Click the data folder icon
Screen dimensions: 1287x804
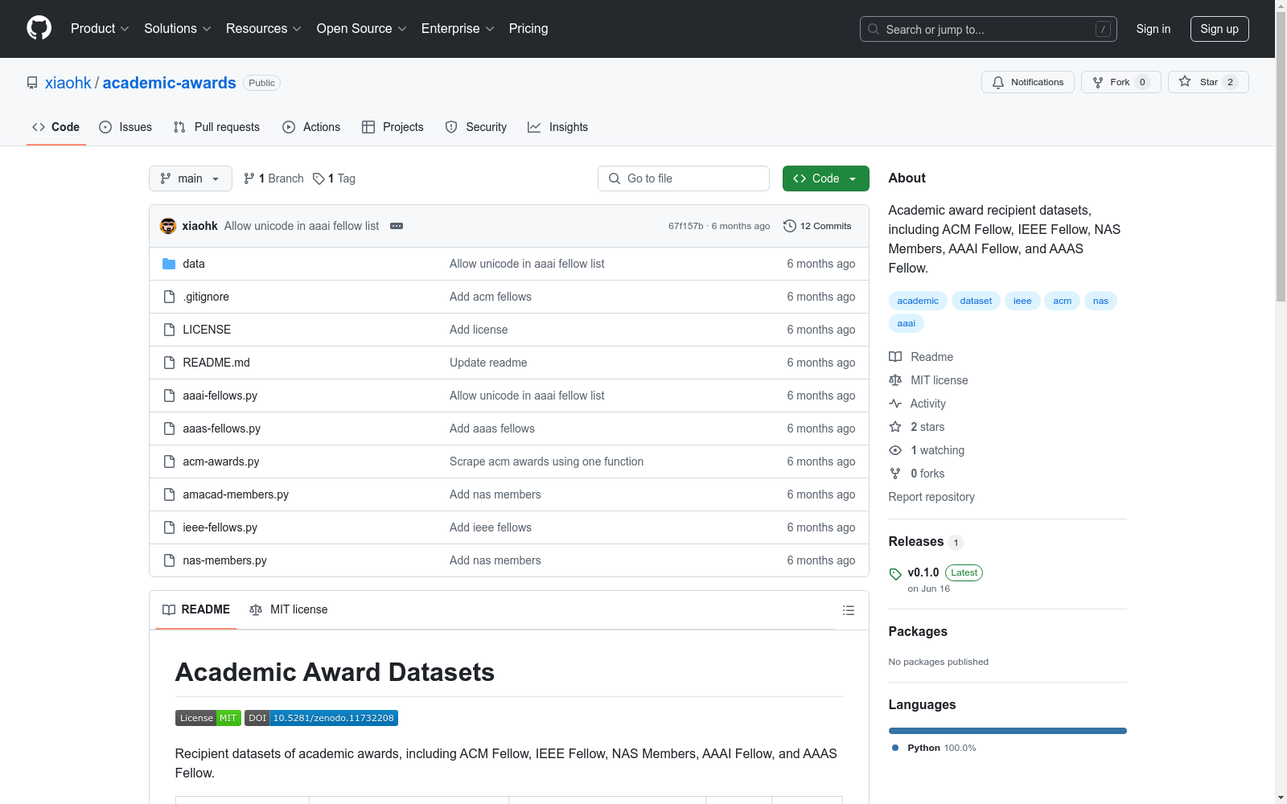(x=169, y=264)
